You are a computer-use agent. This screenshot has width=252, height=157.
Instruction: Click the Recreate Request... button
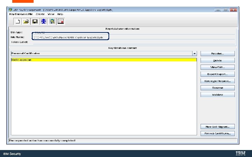click(217, 81)
